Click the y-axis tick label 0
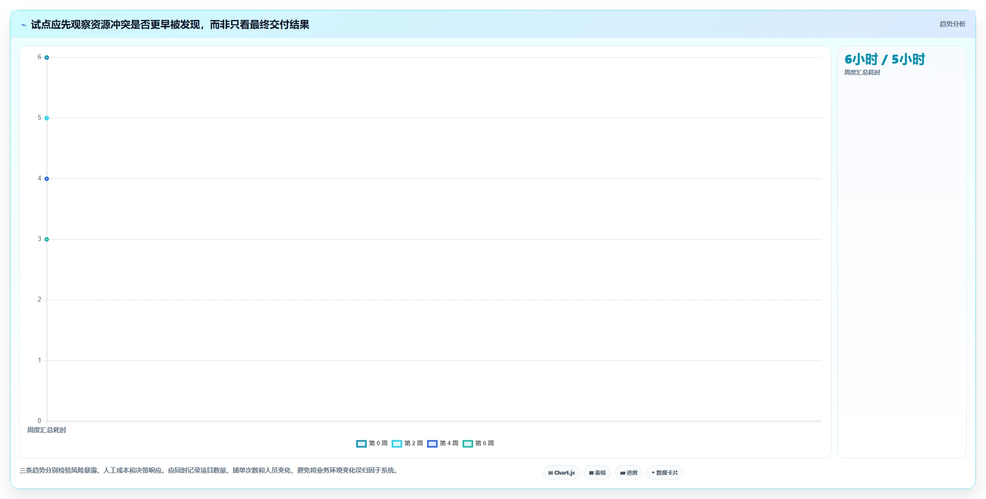 (x=39, y=420)
